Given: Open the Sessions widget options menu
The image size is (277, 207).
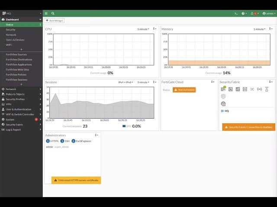Looking at the screenshot, I should 155,82.
